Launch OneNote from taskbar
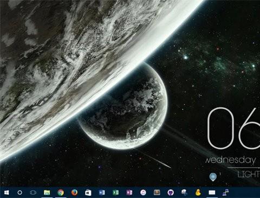This screenshot has width=260, height=198. (129, 193)
